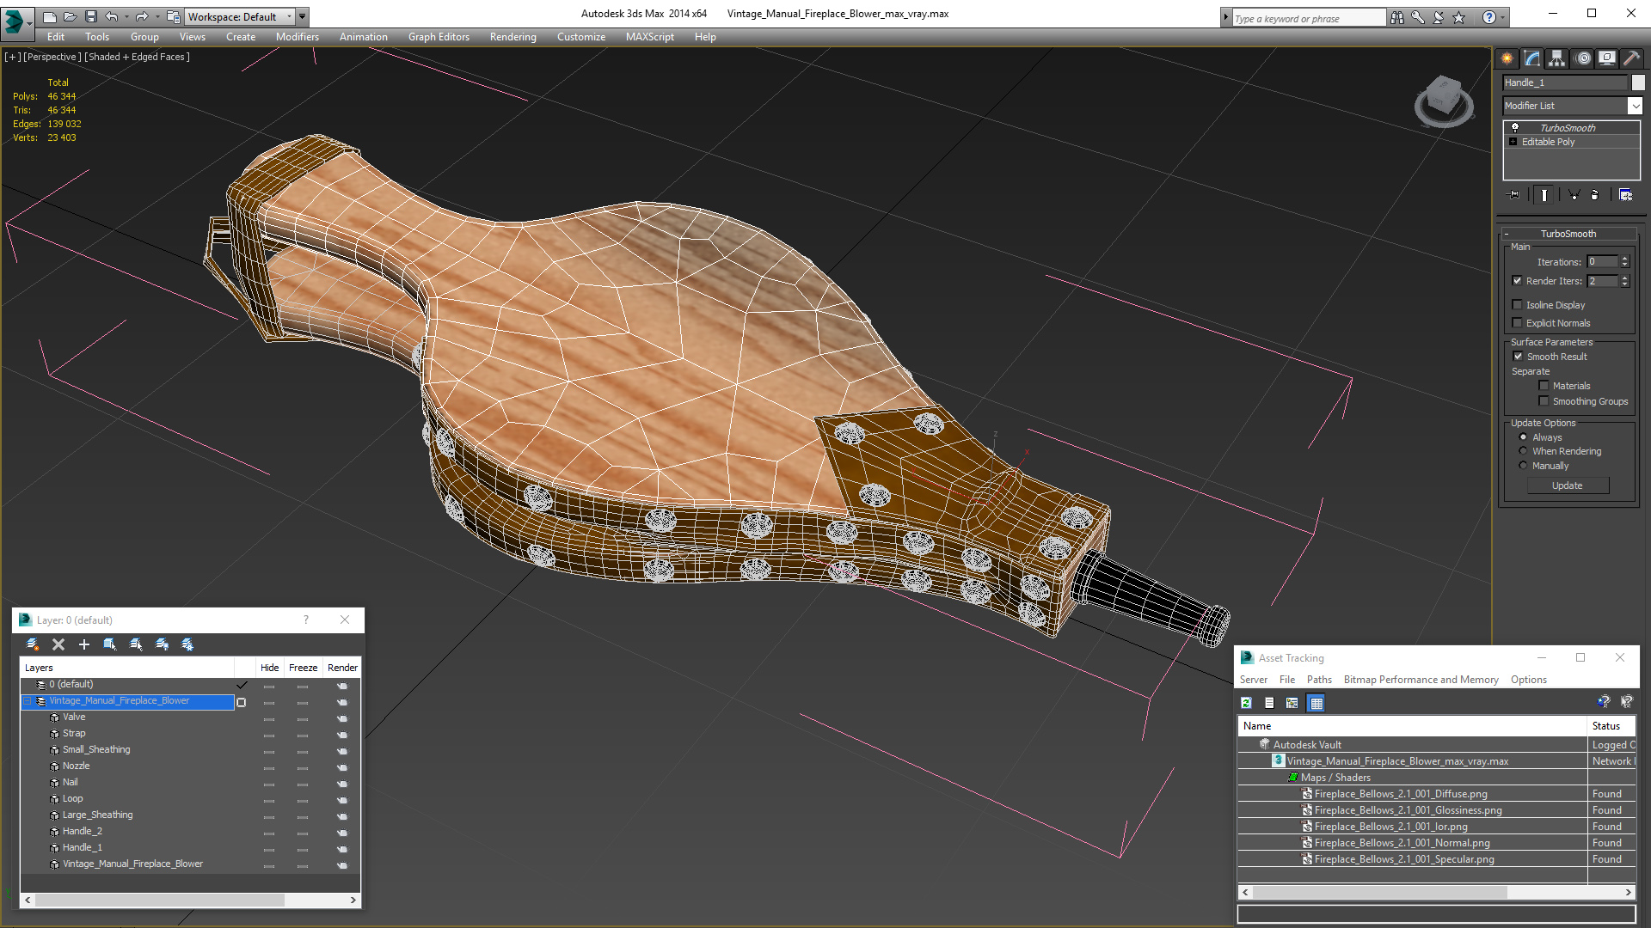Open the Display command panel tab
This screenshot has height=928, width=1651.
click(x=1606, y=58)
